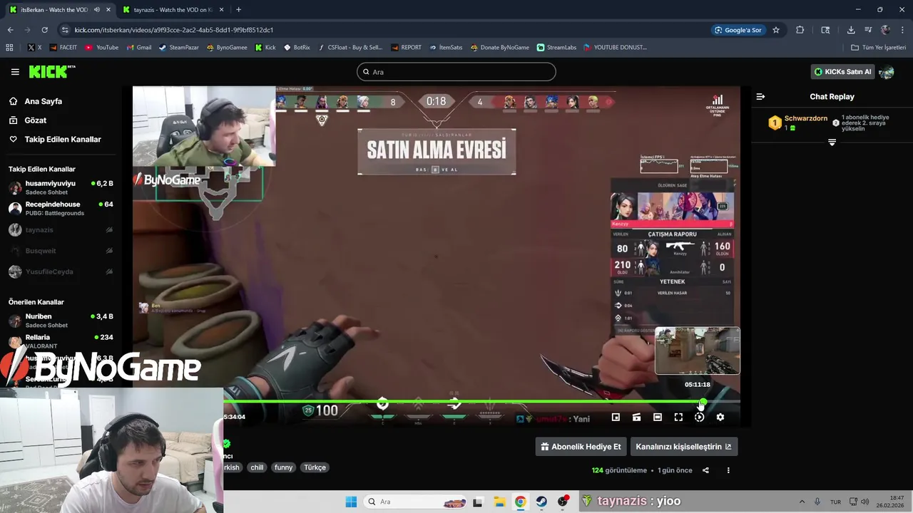Switch to the itsBerkan tab

(58, 10)
